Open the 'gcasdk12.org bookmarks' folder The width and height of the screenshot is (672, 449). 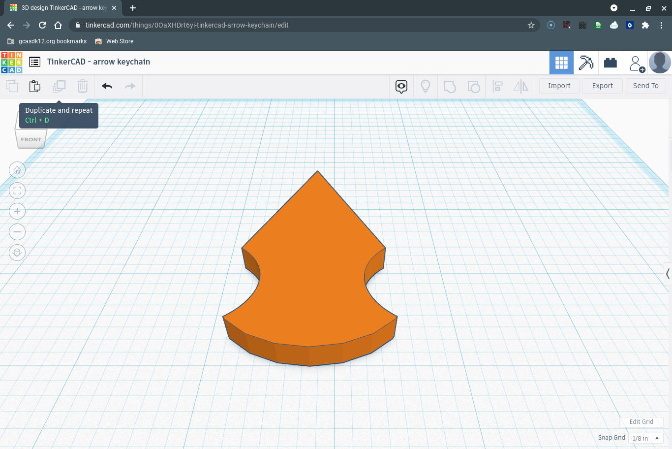coord(47,41)
